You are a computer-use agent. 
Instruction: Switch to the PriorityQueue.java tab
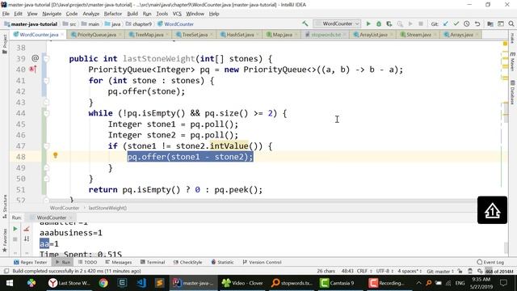pos(96,35)
